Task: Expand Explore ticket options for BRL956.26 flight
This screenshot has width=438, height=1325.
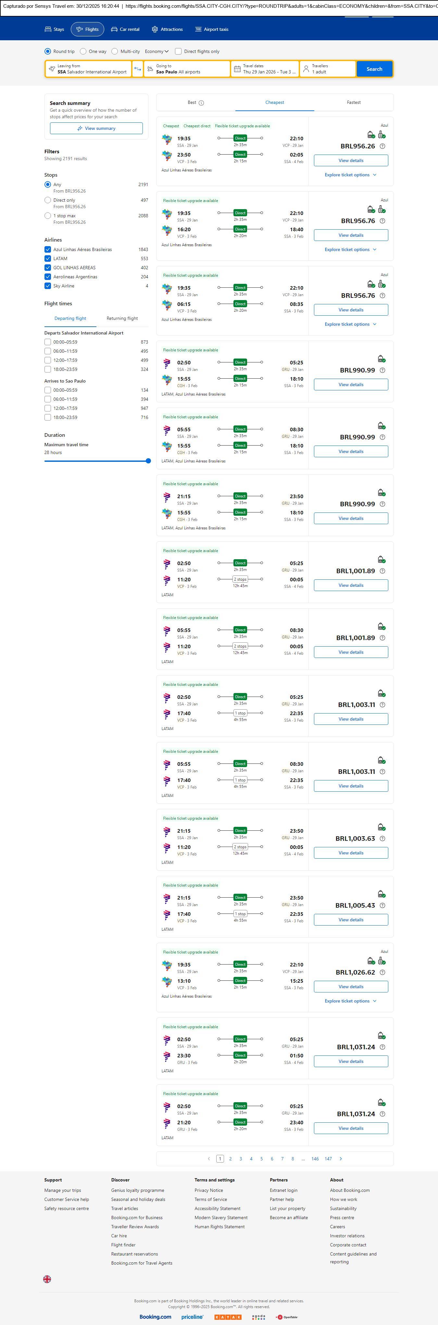Action: click(351, 175)
